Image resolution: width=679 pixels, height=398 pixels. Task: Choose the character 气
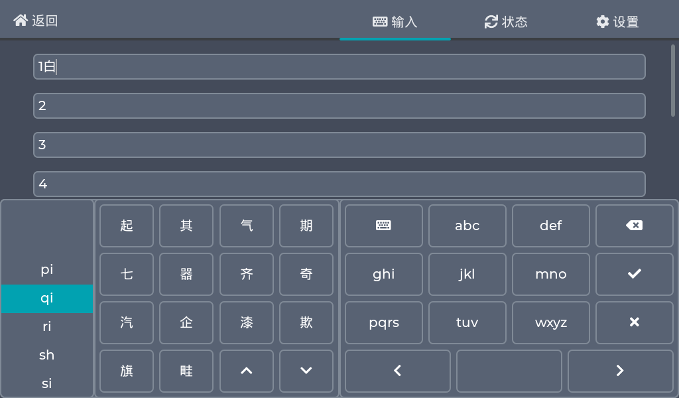[x=247, y=226]
